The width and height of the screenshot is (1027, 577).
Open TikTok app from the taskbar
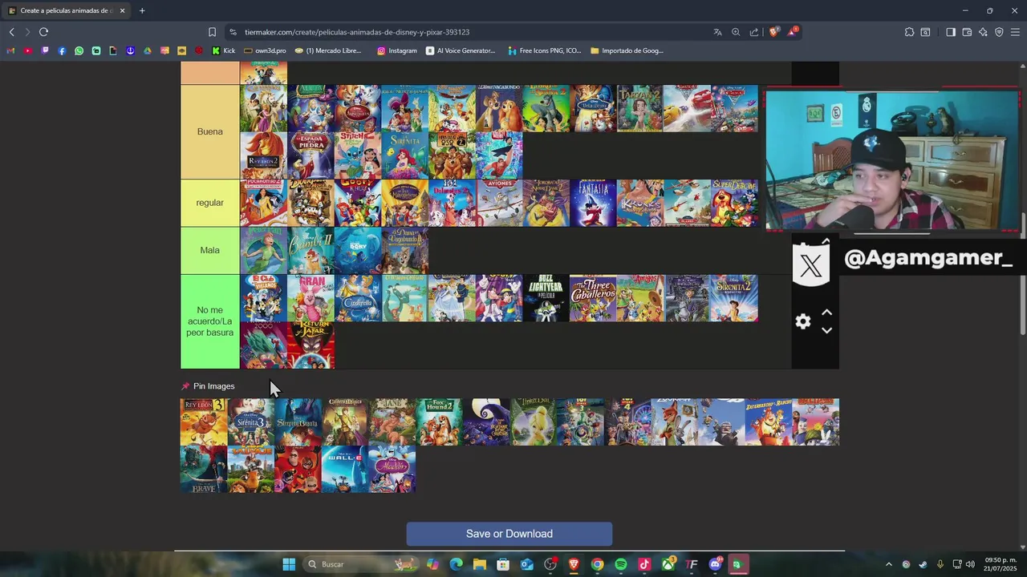click(x=644, y=564)
